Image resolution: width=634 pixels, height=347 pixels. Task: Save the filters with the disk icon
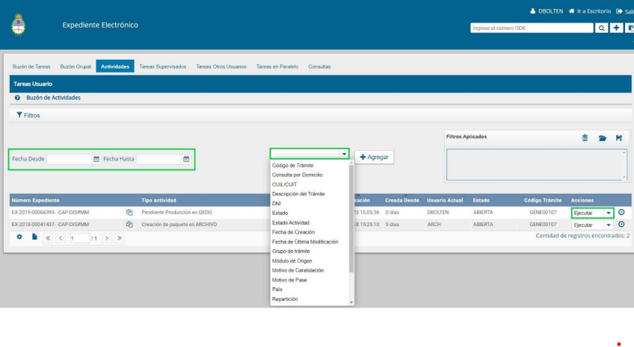click(619, 138)
